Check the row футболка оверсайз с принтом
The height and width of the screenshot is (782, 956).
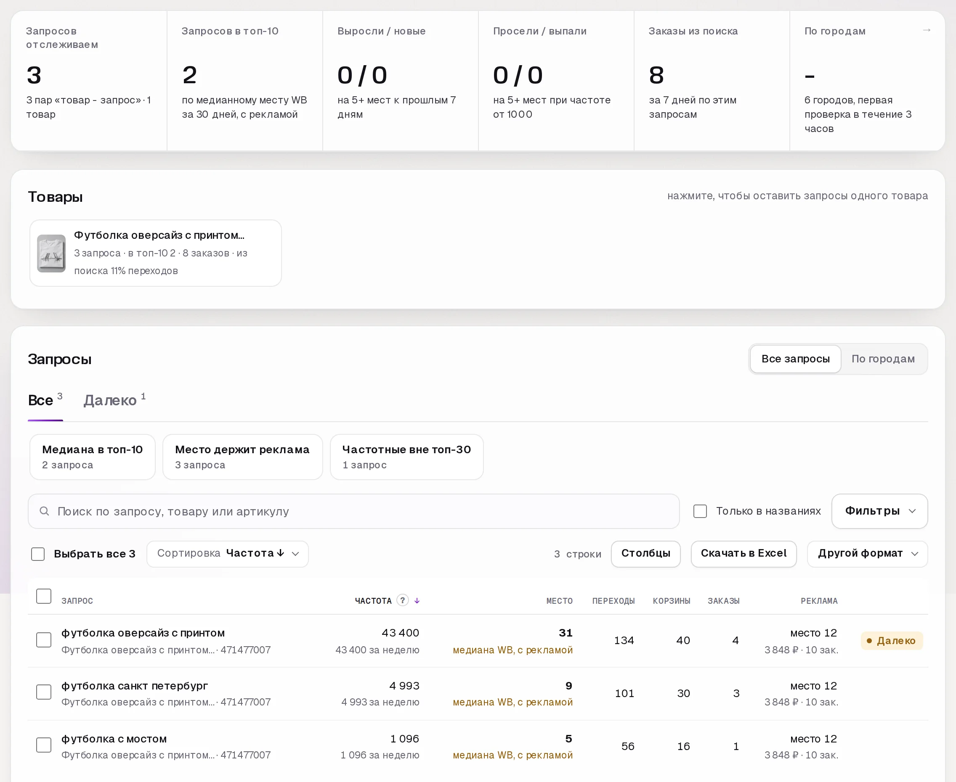click(x=44, y=639)
